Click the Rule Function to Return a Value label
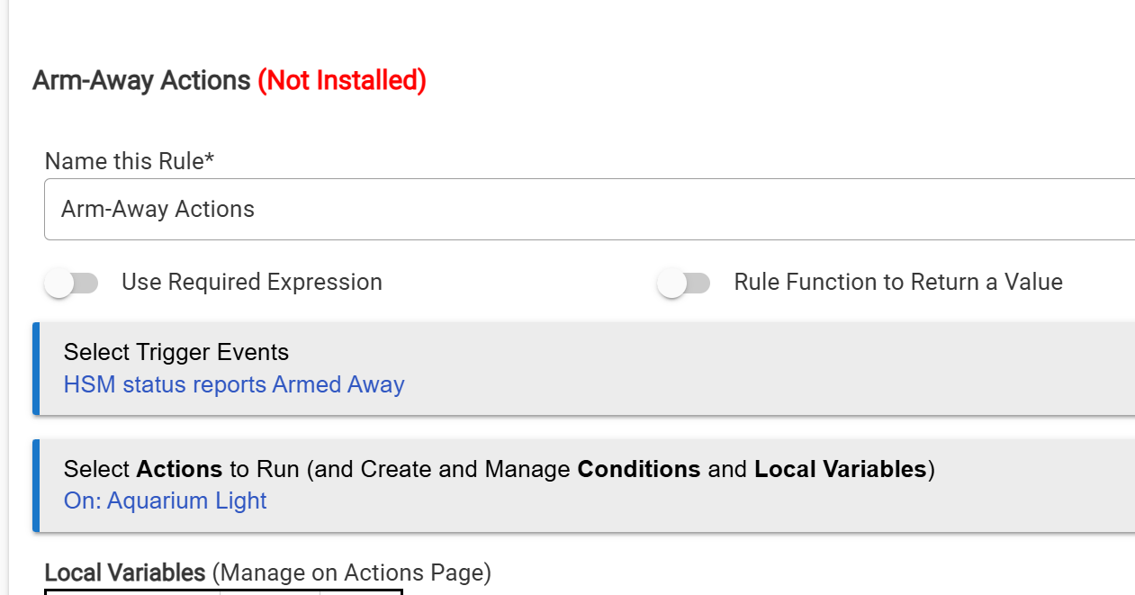 point(898,283)
